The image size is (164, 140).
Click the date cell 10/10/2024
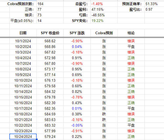click(x=23, y=80)
